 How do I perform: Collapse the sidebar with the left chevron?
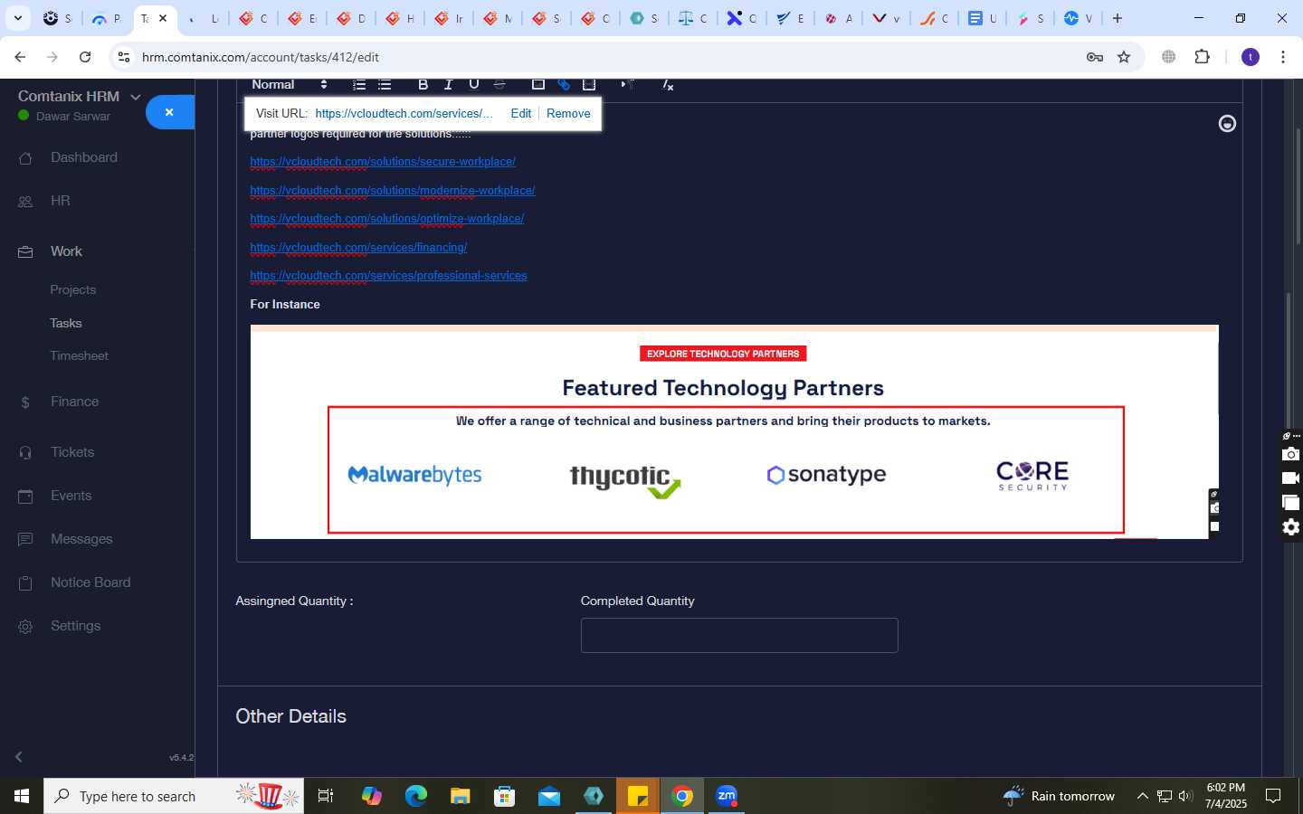(x=18, y=756)
